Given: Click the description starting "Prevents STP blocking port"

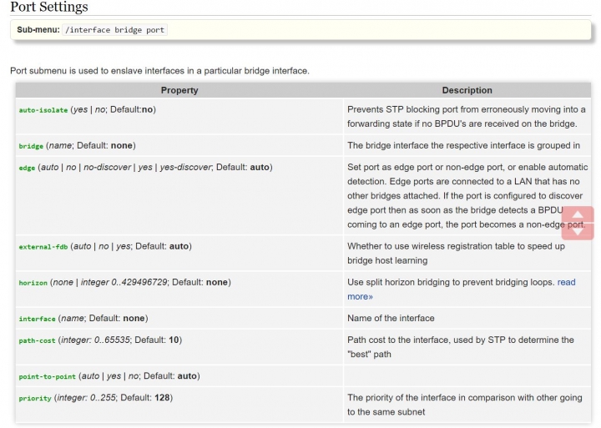Looking at the screenshot, I should 467,117.
